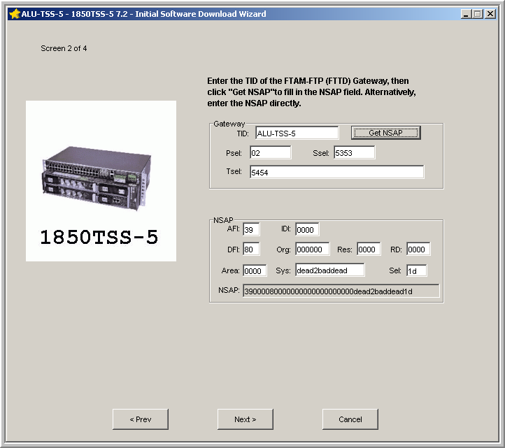Click the 'Screen 2 of 4' text
Image resolution: width=505 pixels, height=448 pixels.
(x=64, y=48)
